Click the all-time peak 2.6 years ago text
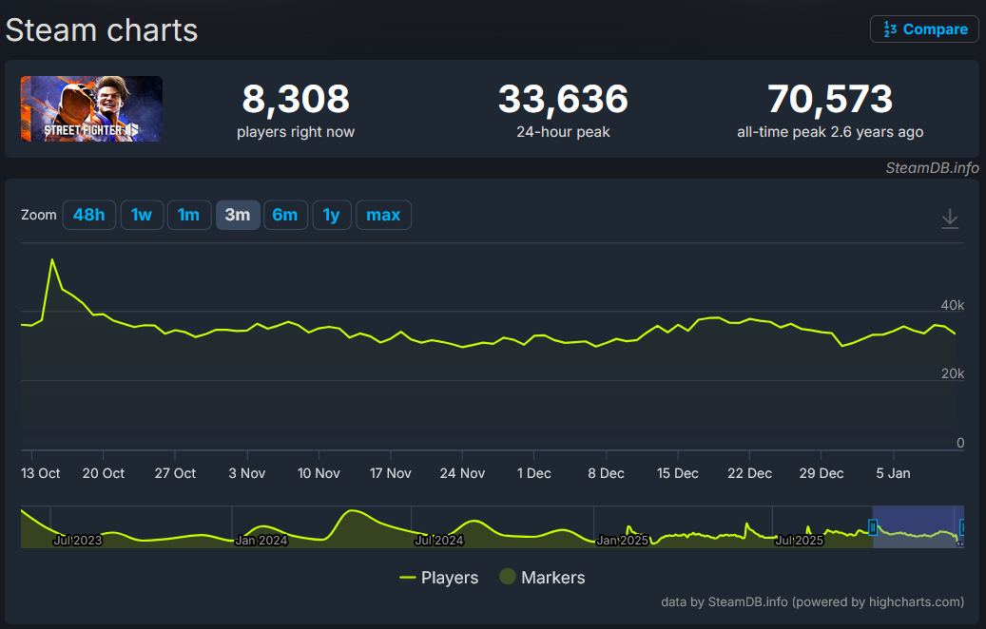Screen dimensions: 986x629 point(830,132)
